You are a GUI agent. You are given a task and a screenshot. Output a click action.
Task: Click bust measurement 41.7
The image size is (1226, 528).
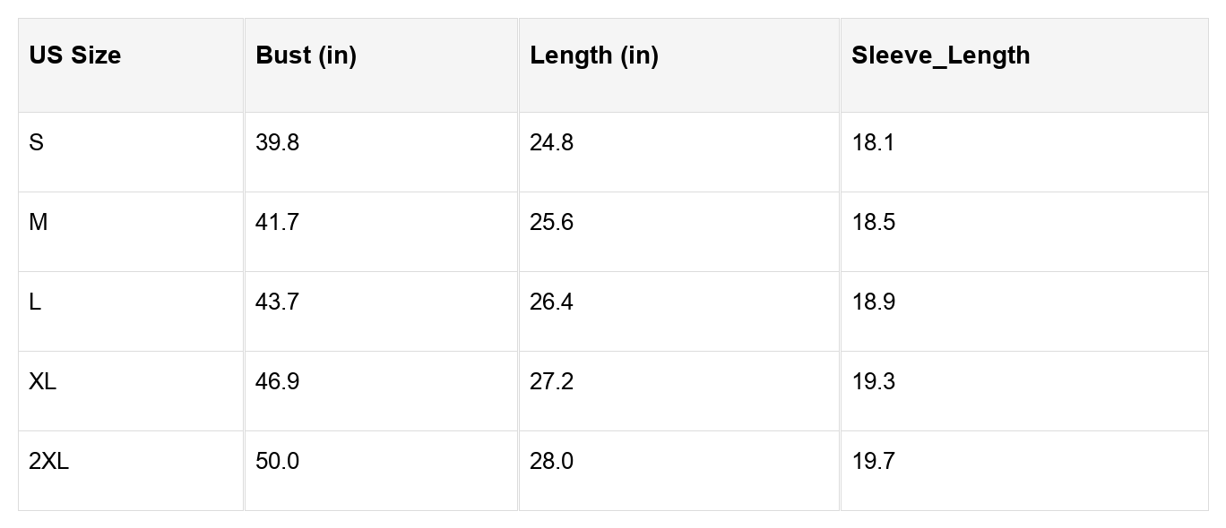point(277,223)
